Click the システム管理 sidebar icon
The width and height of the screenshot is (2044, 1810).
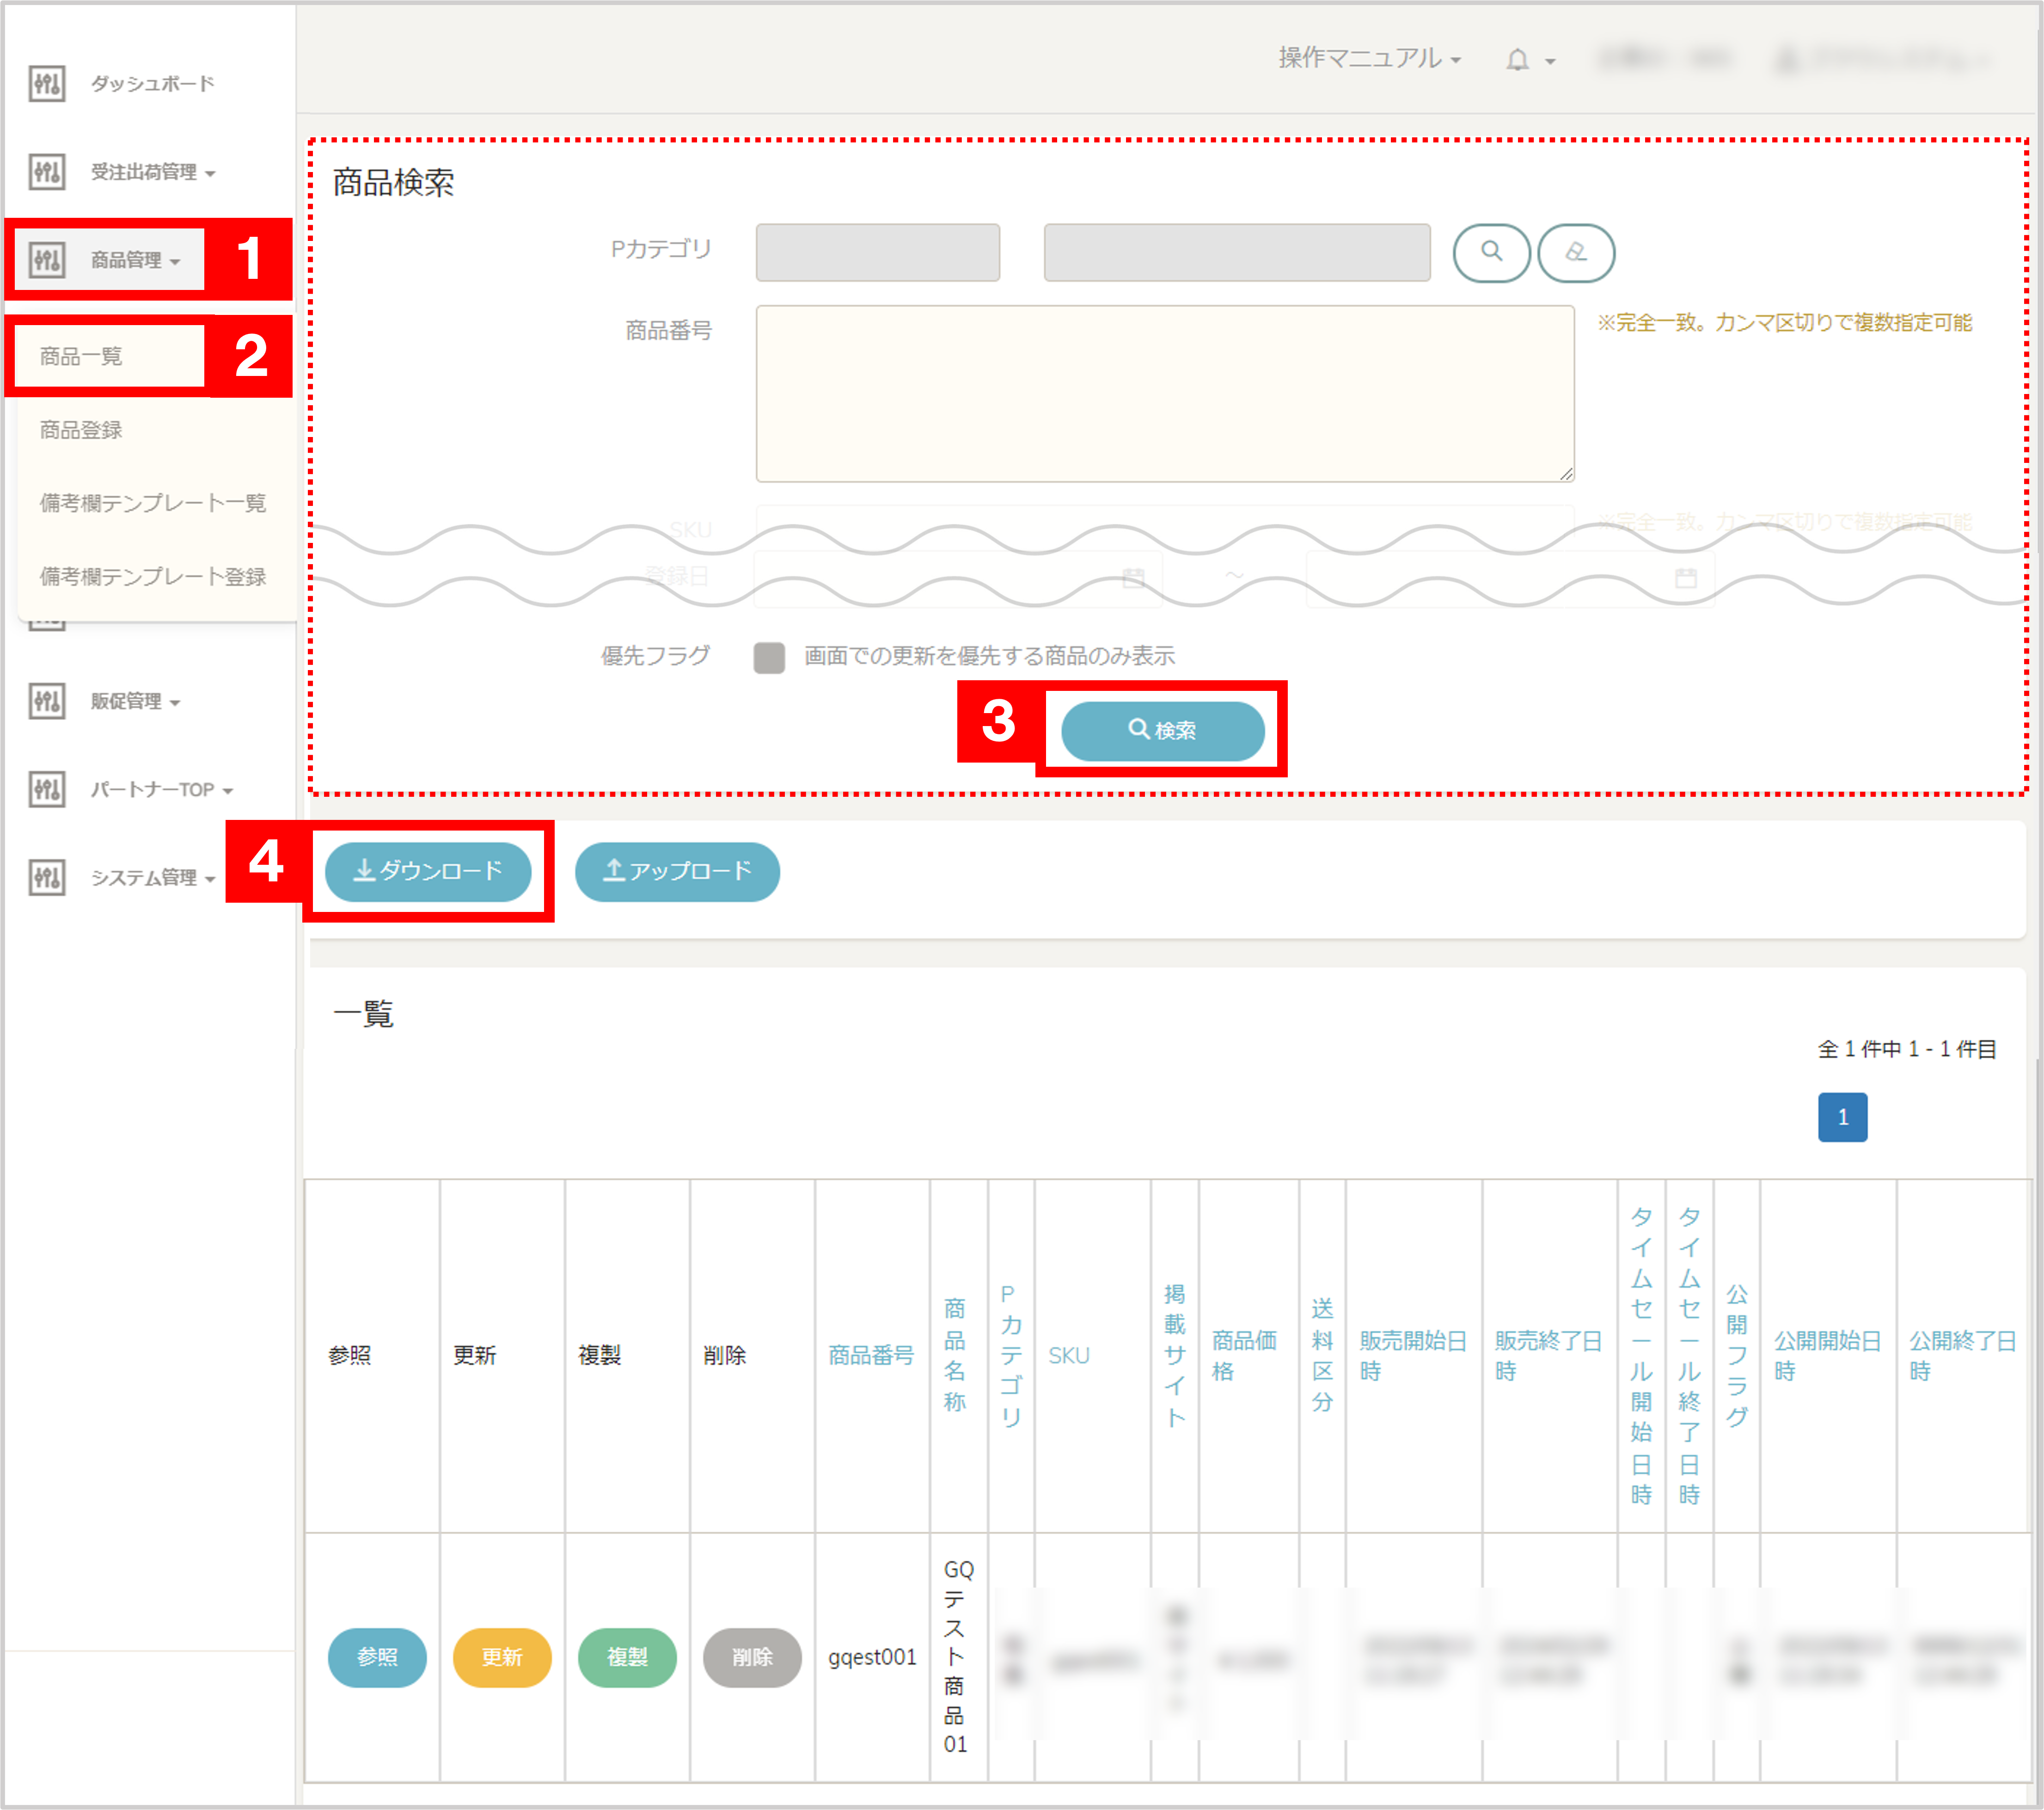point(47,878)
